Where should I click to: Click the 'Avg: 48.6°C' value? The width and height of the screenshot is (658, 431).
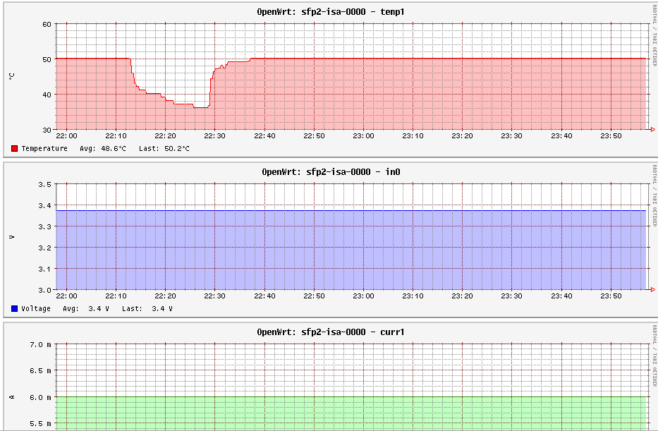tap(103, 149)
